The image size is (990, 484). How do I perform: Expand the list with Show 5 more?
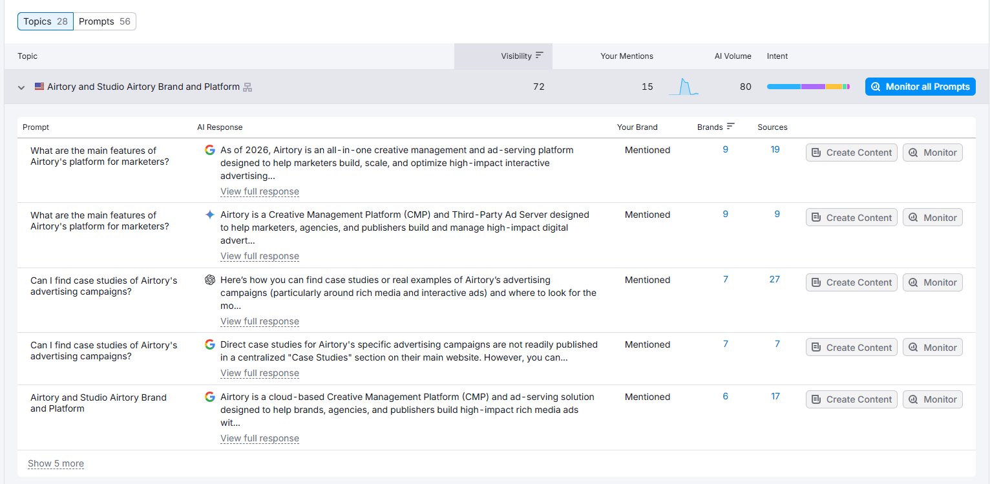click(x=56, y=463)
